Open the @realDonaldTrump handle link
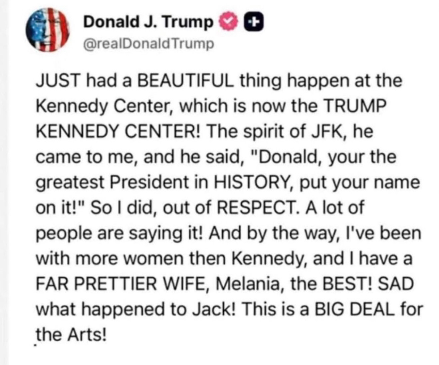 coord(148,44)
